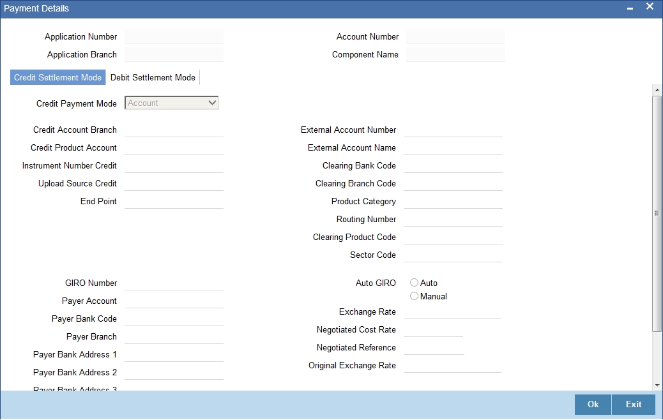Click the Payer Bank Code field
The width and height of the screenshot is (663, 420).
point(174,319)
